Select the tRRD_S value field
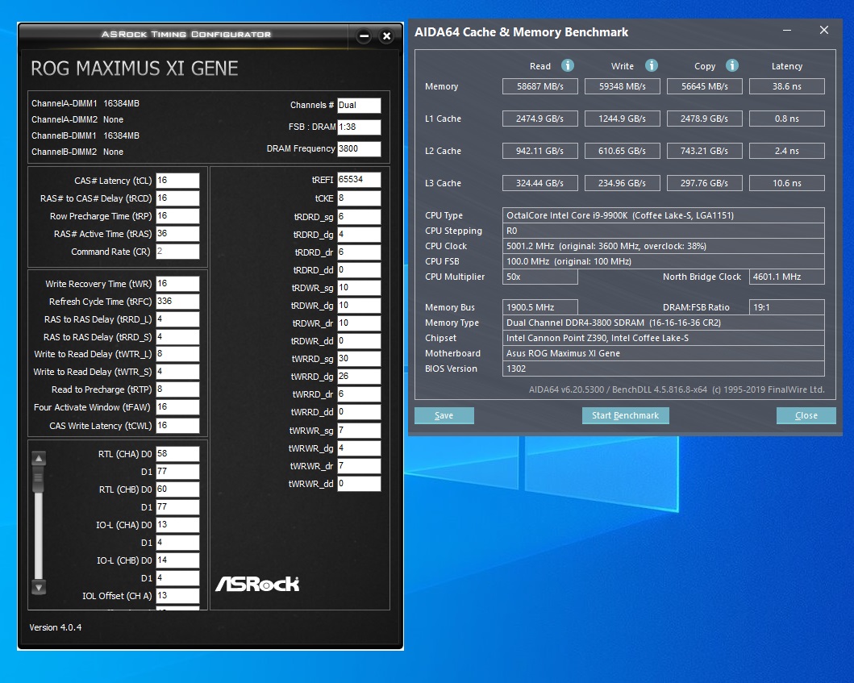 click(177, 336)
